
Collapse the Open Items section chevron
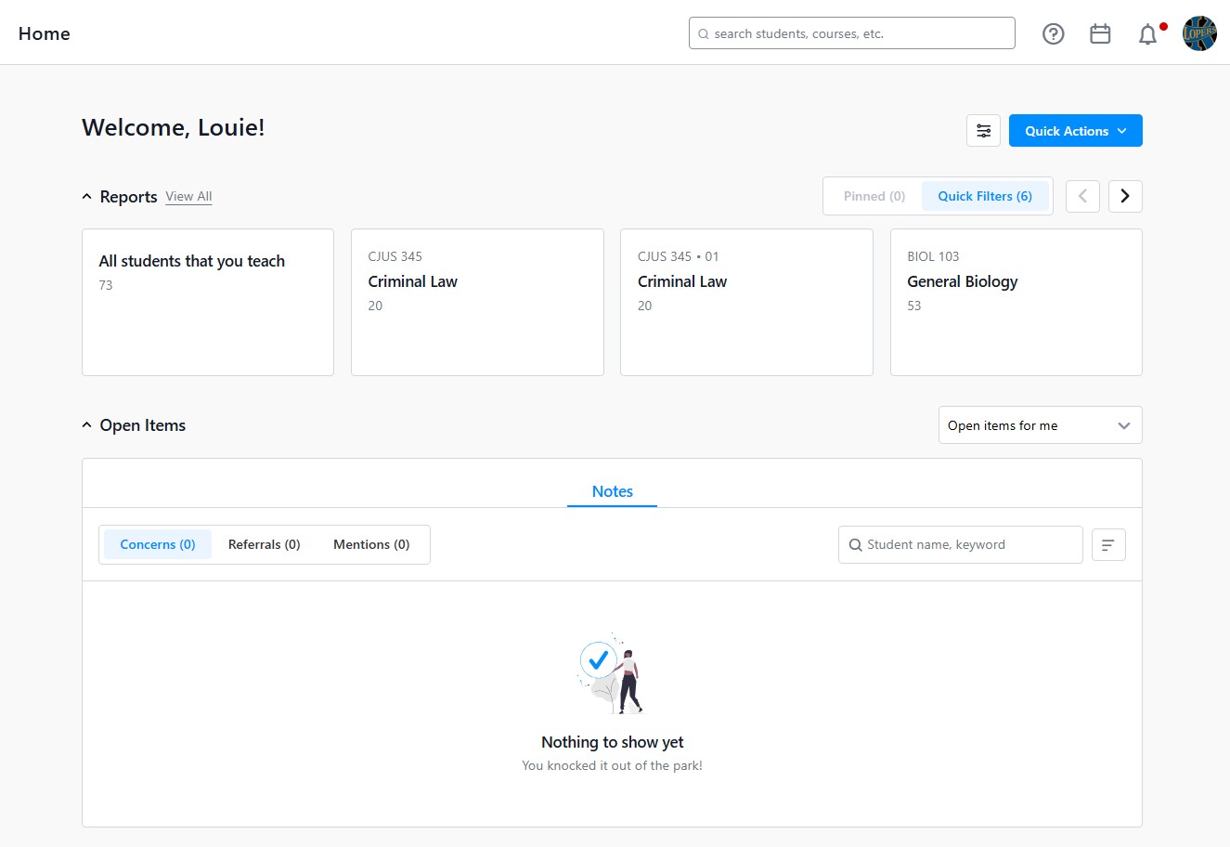point(87,425)
